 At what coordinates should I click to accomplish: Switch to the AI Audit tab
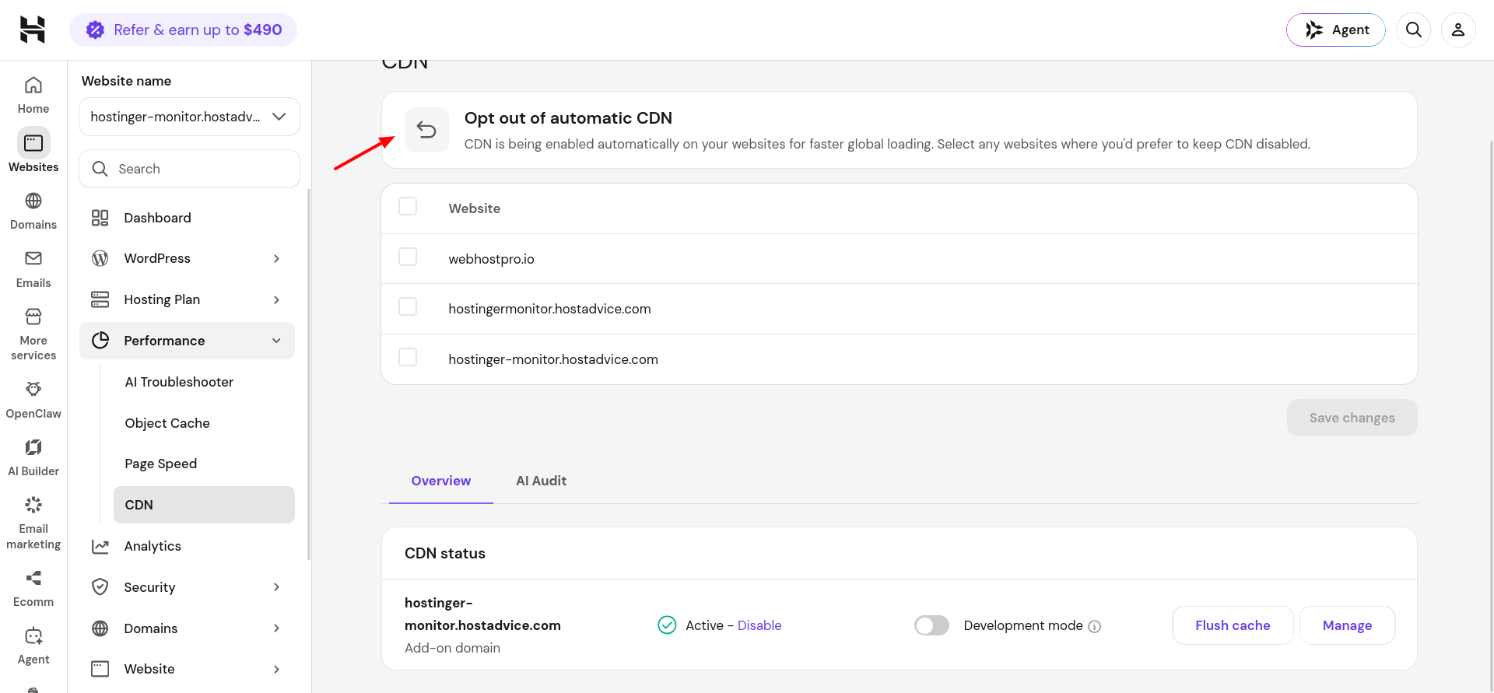[542, 481]
